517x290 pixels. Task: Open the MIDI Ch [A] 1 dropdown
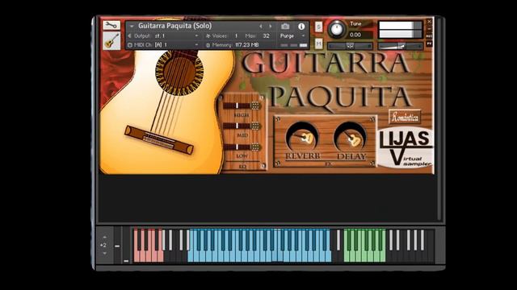(x=176, y=45)
